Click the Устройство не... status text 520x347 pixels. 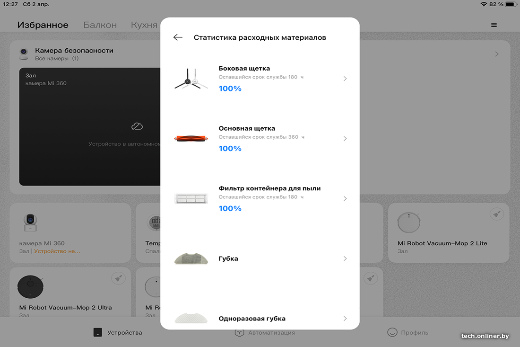(x=57, y=251)
